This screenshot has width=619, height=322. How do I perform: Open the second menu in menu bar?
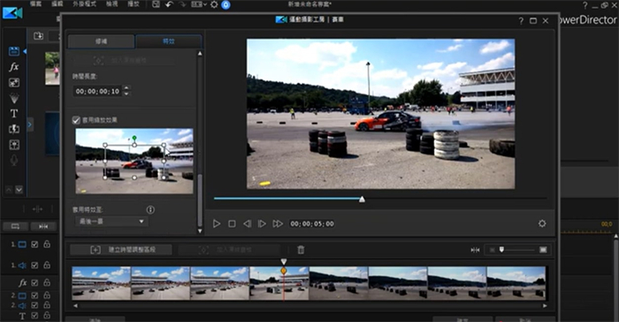click(57, 4)
